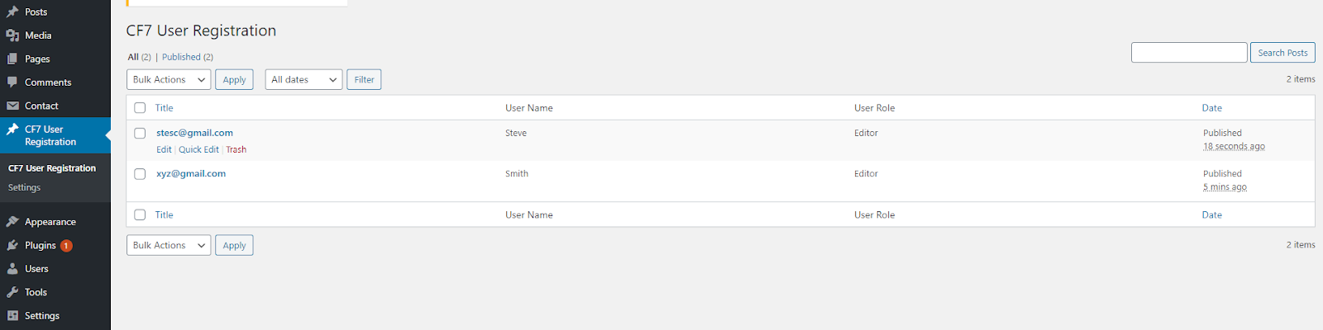
Task: Click Trash link under stesc@gmail.com
Action: [236, 149]
